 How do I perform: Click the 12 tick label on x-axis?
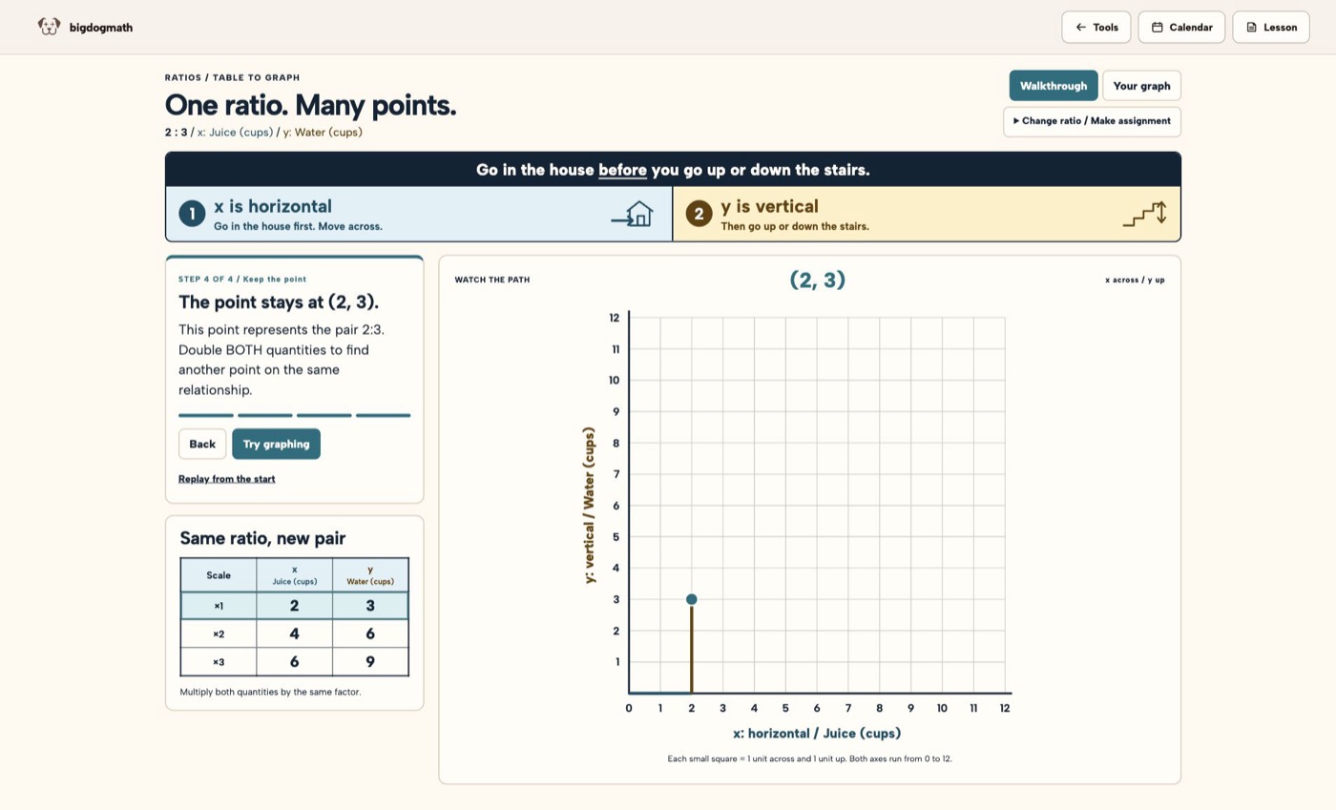point(1004,708)
